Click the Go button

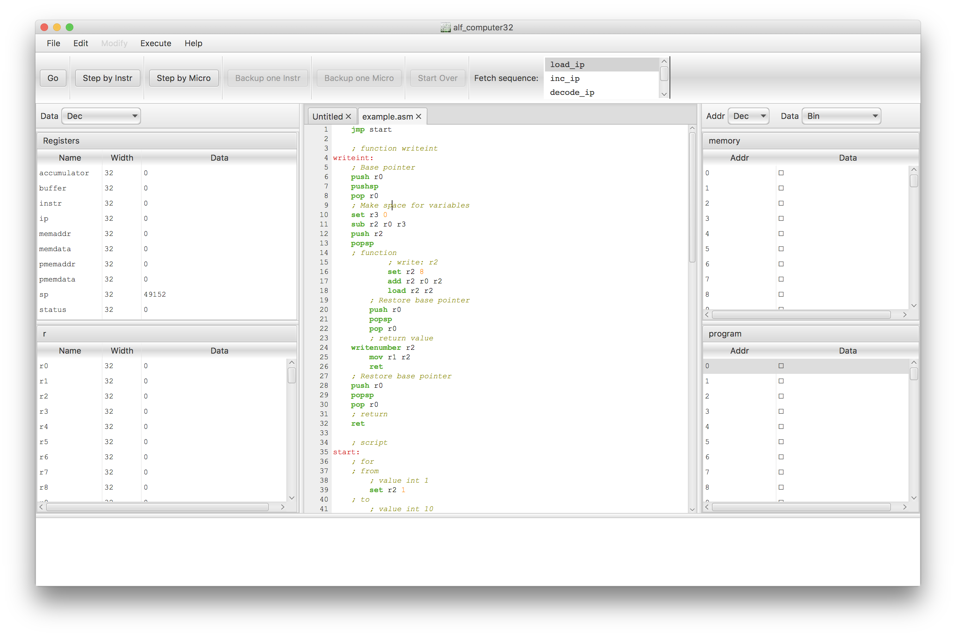point(53,78)
